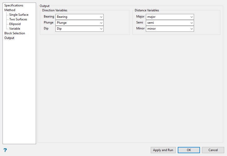The image size is (227, 156).
Task: Open the Dip variable dropdown arrow
Action: point(101,29)
